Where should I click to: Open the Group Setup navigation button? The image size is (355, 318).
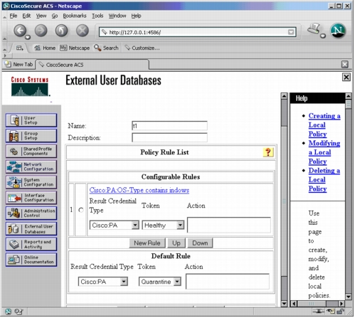point(31,136)
